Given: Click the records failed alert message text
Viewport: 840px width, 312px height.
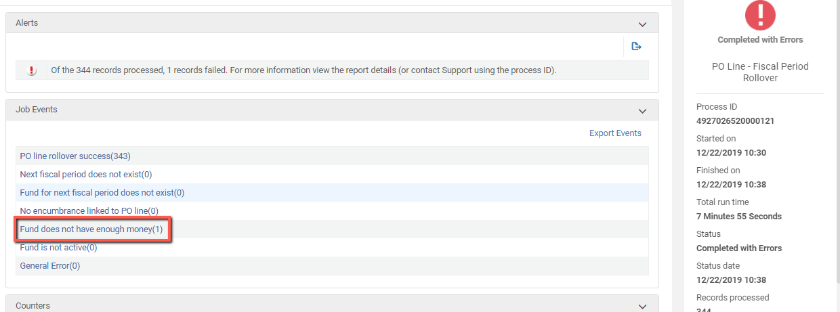Looking at the screenshot, I should (x=303, y=70).
